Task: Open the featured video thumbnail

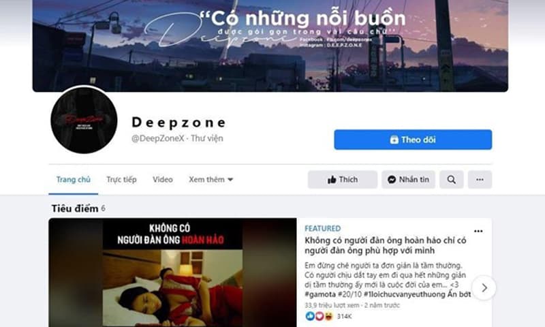Action: click(172, 272)
